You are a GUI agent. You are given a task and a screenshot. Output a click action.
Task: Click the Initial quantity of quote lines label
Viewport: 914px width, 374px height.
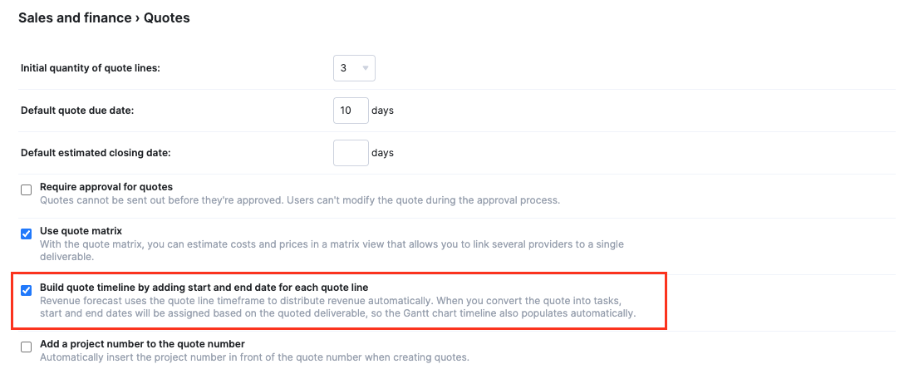click(x=91, y=68)
